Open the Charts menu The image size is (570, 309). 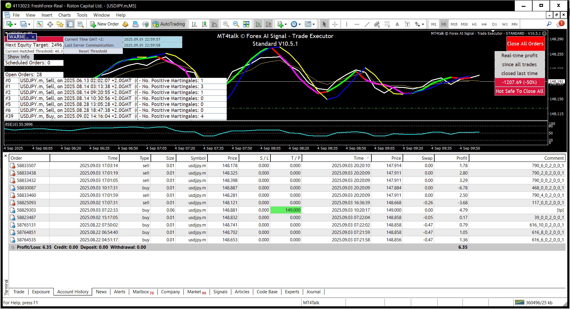click(64, 15)
